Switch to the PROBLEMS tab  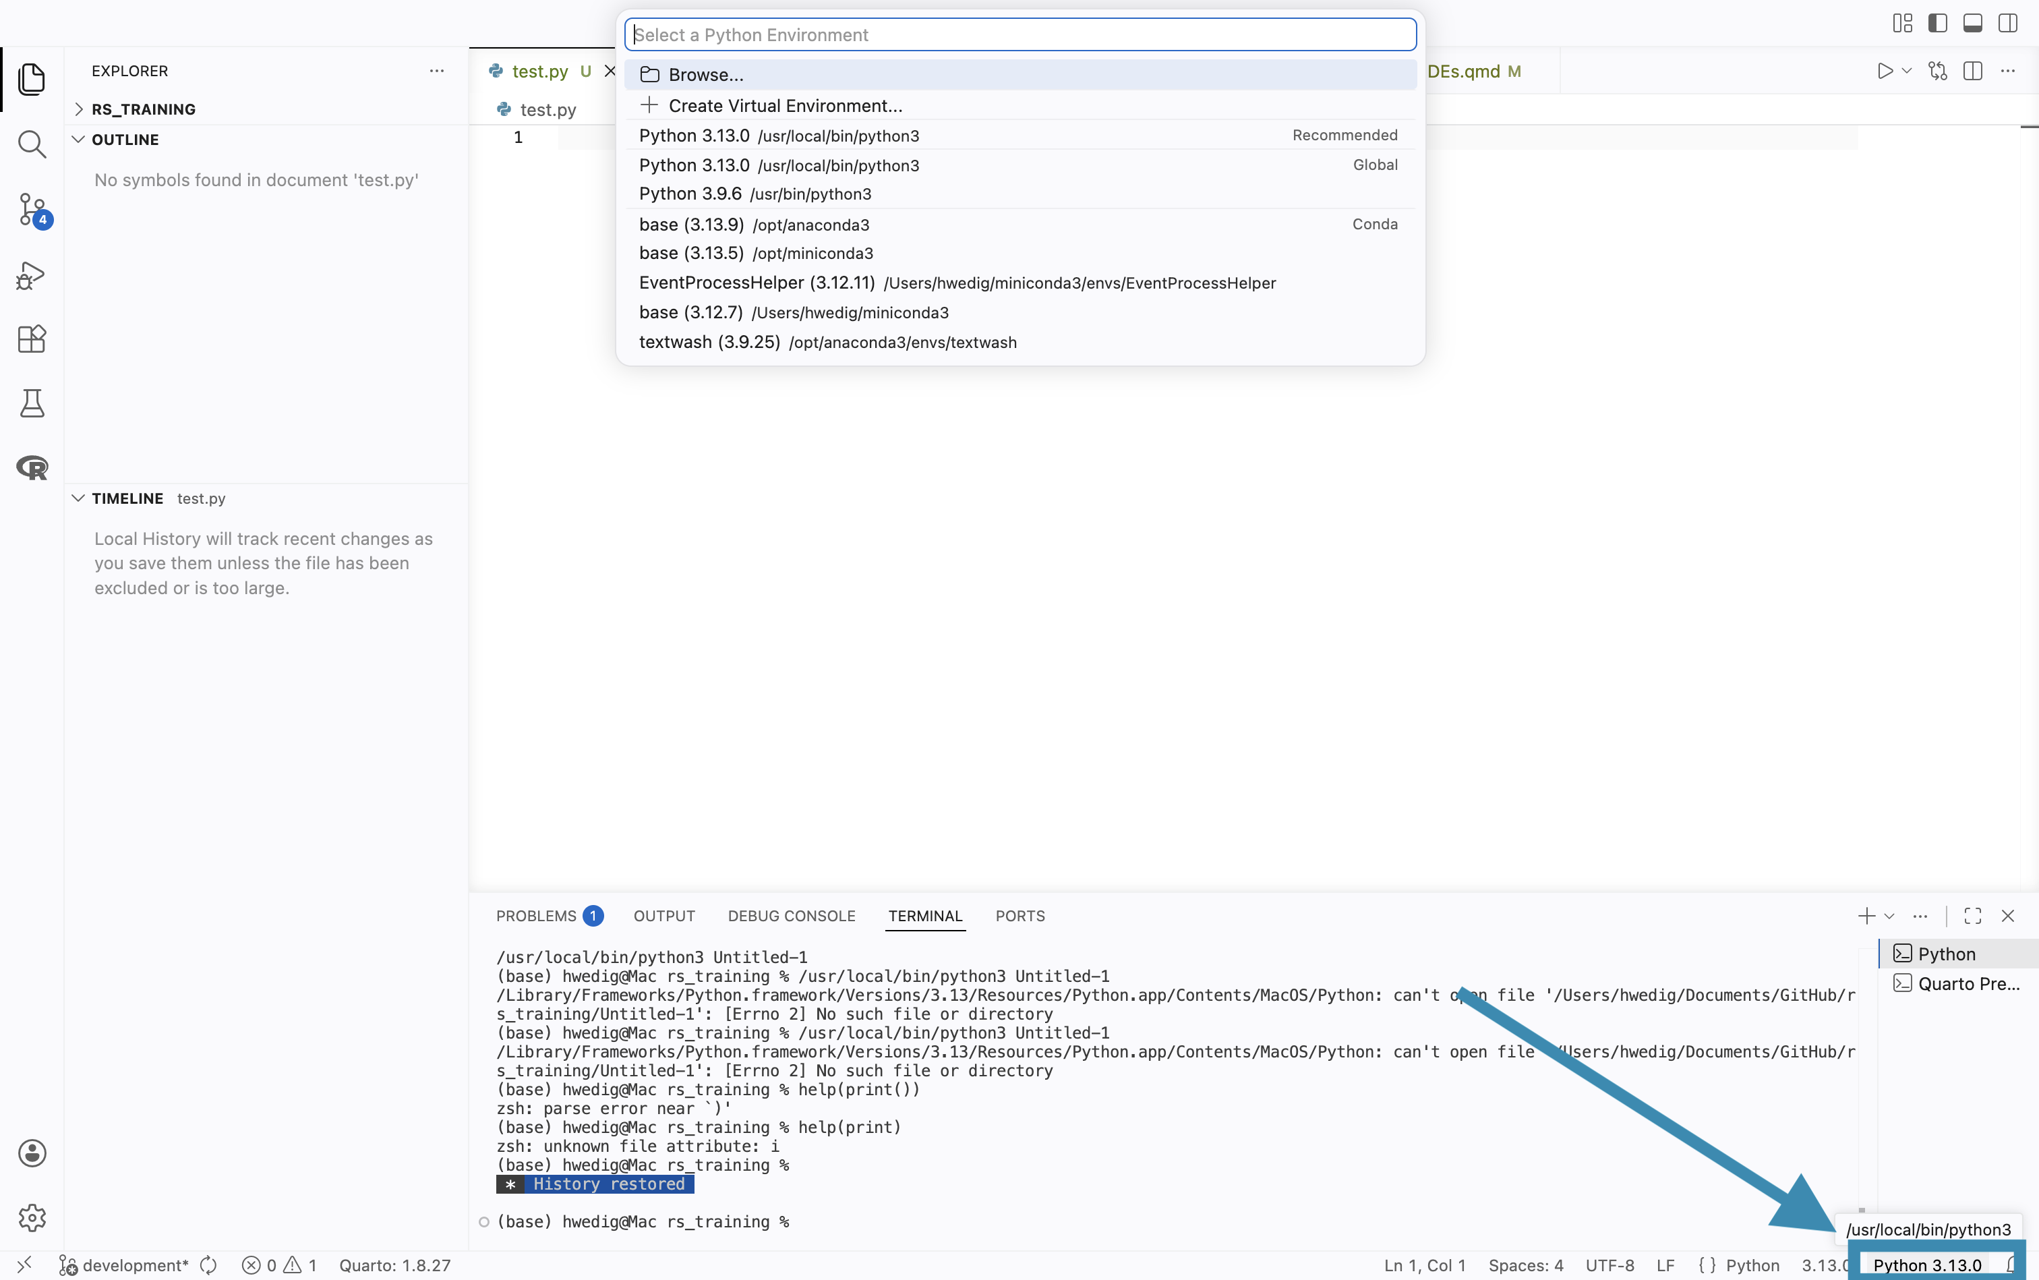click(x=536, y=916)
